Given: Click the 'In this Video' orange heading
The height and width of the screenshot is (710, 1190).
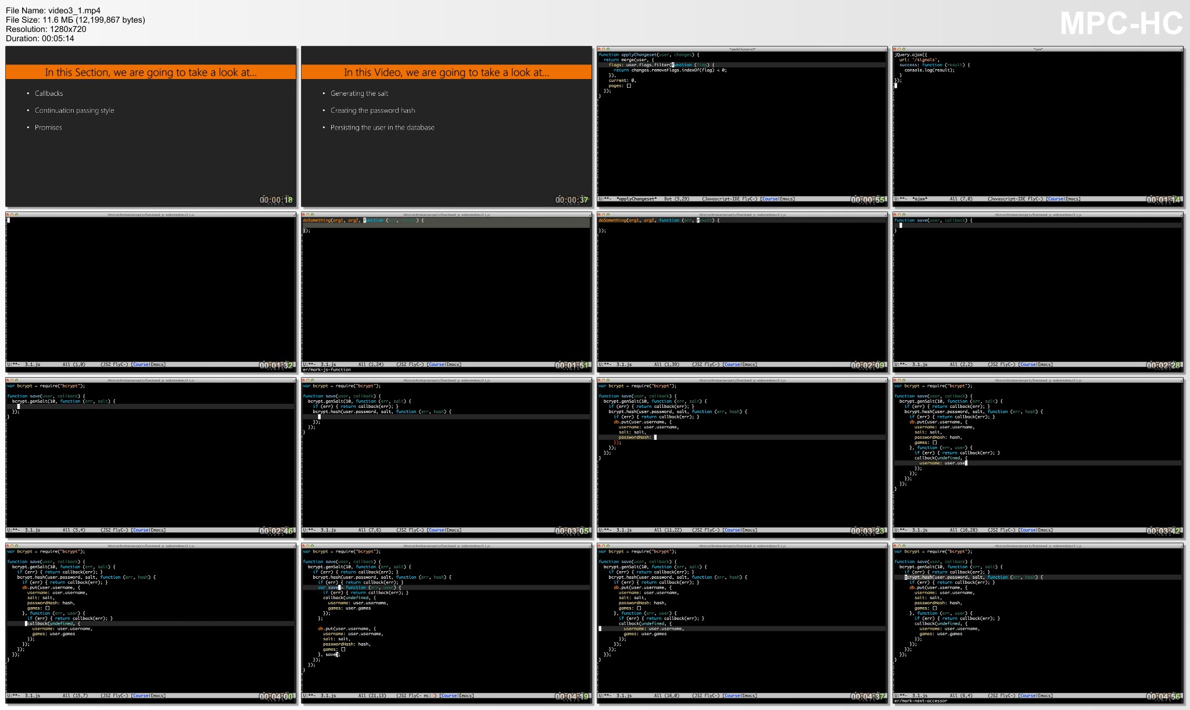Looking at the screenshot, I should 447,72.
